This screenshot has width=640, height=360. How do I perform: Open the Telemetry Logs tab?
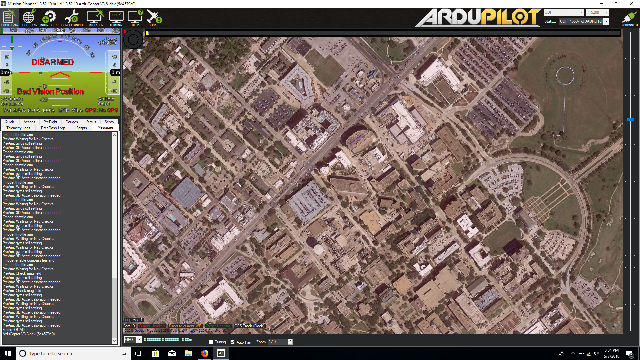18,128
